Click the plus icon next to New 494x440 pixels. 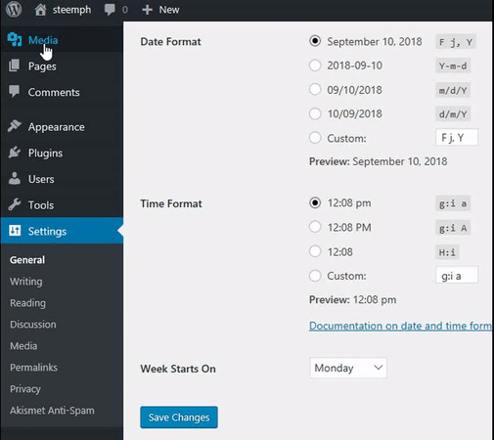[147, 10]
